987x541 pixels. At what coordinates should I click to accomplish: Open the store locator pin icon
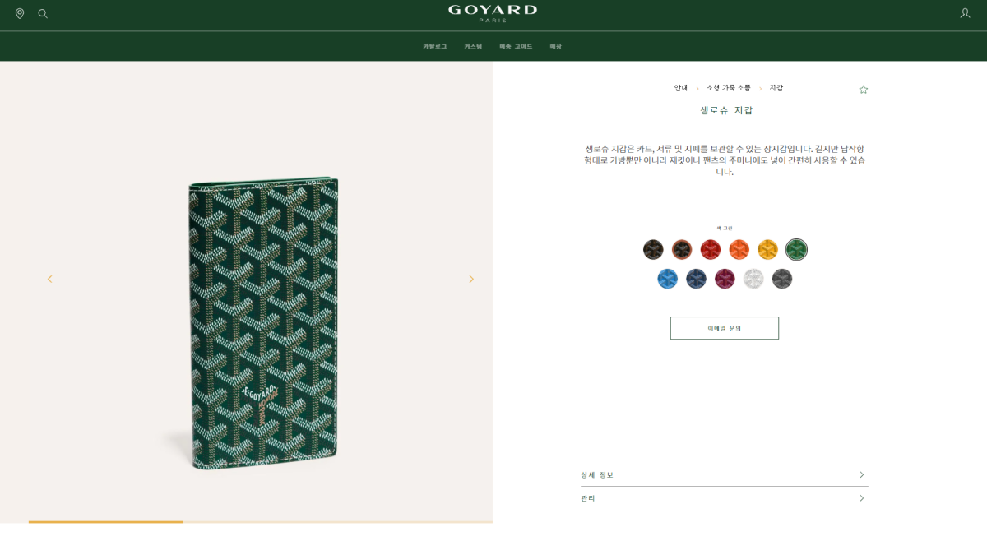[20, 13]
